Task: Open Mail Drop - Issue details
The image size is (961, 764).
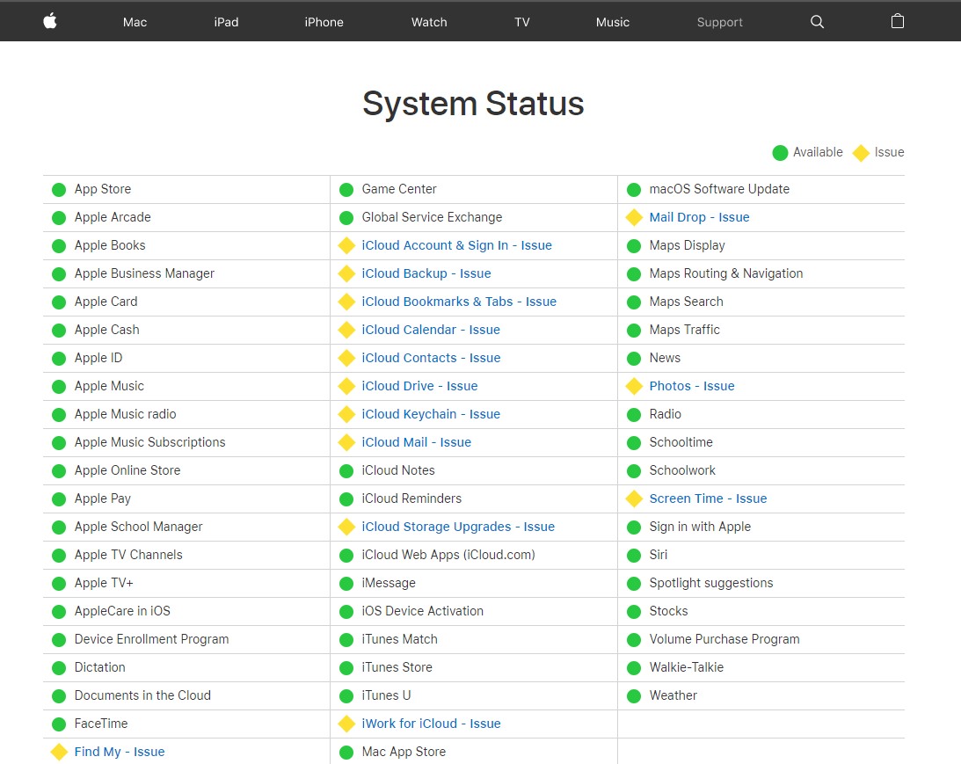Action: pos(699,217)
